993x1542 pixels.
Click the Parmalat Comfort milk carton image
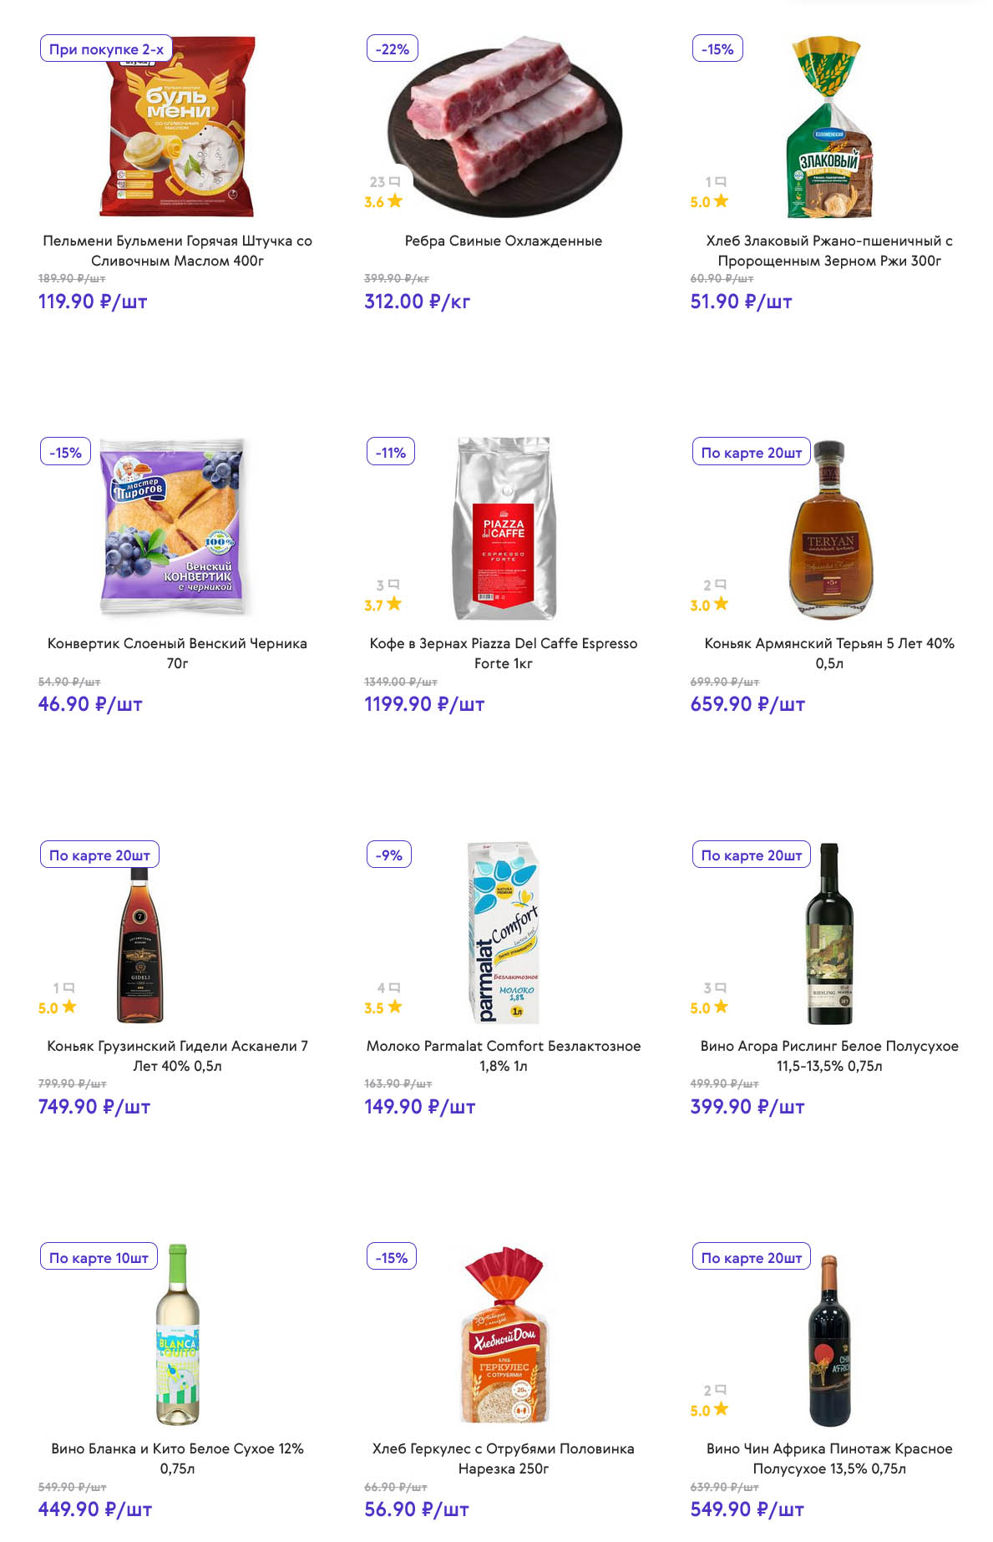504,932
